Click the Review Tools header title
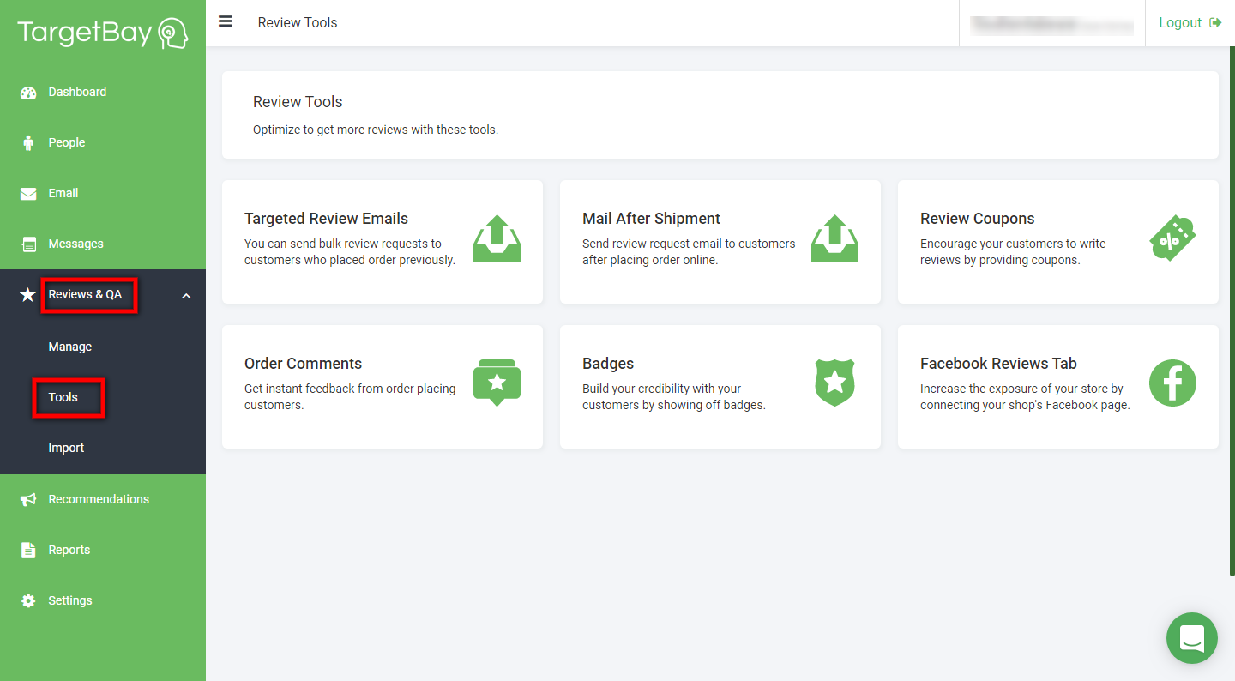Image resolution: width=1235 pixels, height=681 pixels. pos(298,23)
